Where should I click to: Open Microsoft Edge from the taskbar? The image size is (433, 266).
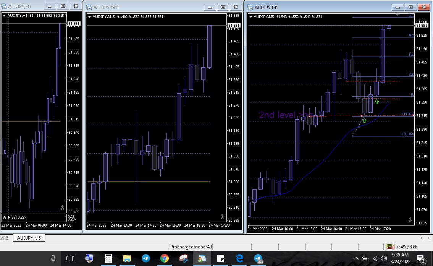coord(239,258)
